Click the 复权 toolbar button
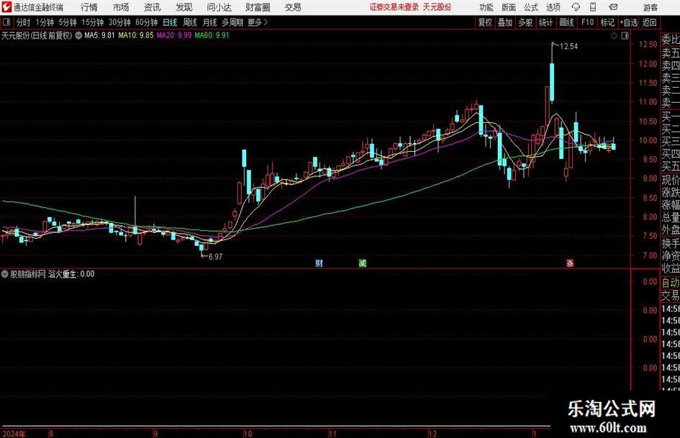Screen dimensions: 680x438 click(485, 22)
